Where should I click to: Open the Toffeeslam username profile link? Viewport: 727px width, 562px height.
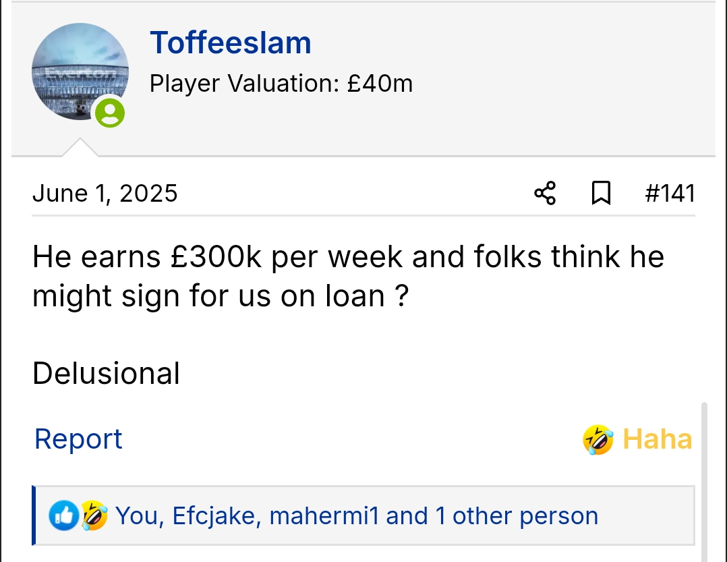coord(231,43)
